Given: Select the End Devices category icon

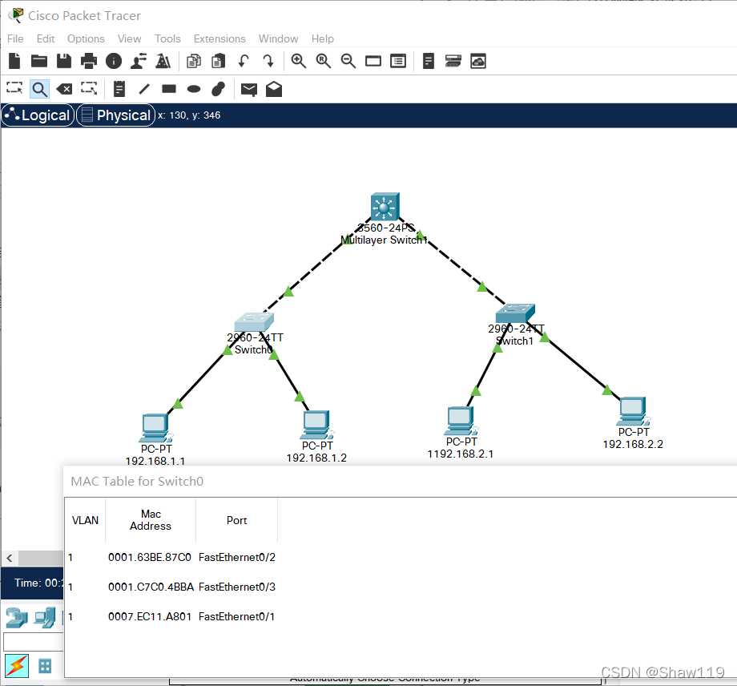Looking at the screenshot, I should click(x=45, y=618).
